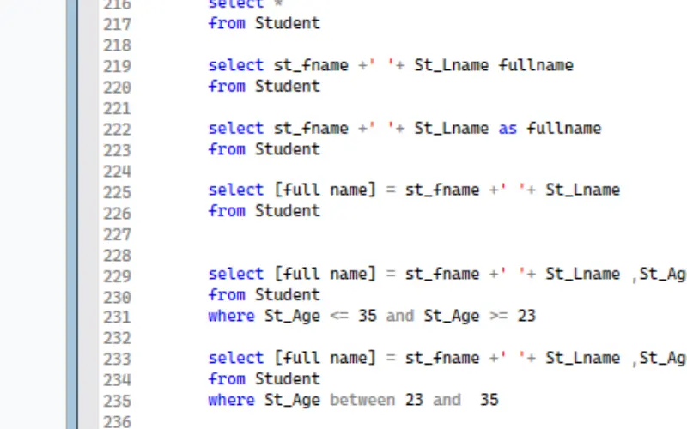The image size is (687, 429).
Task: Click 'st_fname' on line 219
Action: (x=311, y=66)
